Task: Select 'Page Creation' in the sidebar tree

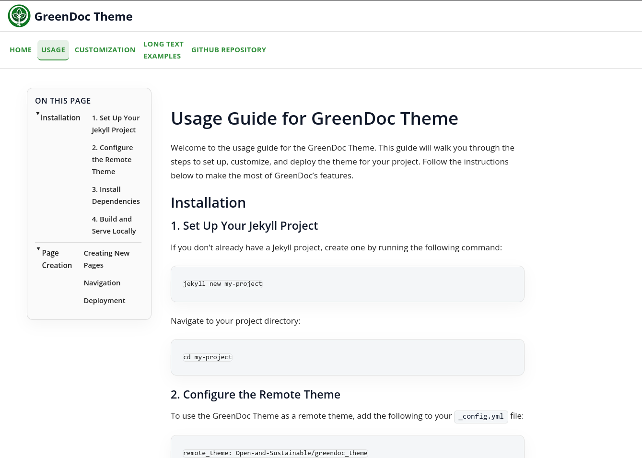Action: (x=57, y=259)
